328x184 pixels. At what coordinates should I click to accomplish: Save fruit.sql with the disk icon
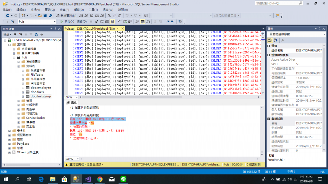tap(45, 16)
